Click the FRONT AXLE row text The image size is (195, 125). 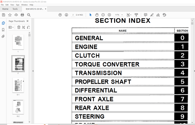[x=94, y=99]
